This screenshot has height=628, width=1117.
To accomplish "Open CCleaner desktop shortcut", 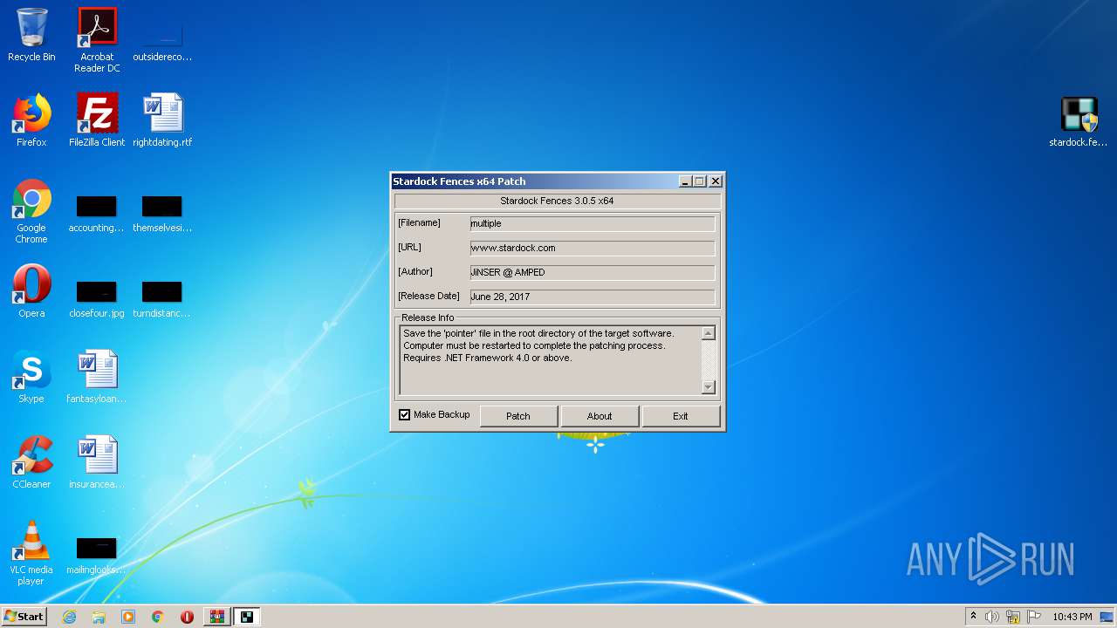I will coord(31,462).
